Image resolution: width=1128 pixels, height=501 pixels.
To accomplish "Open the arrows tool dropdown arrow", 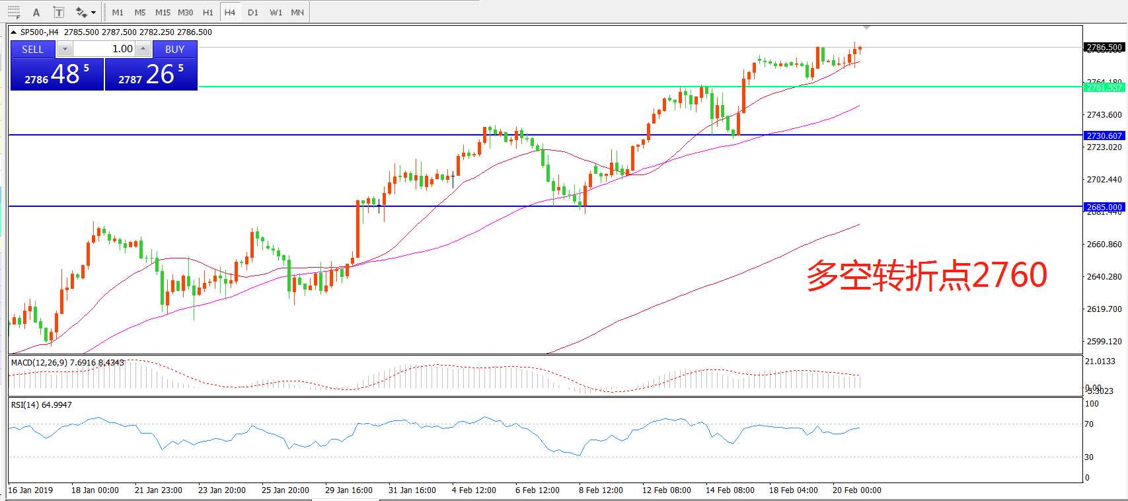I will click(93, 13).
